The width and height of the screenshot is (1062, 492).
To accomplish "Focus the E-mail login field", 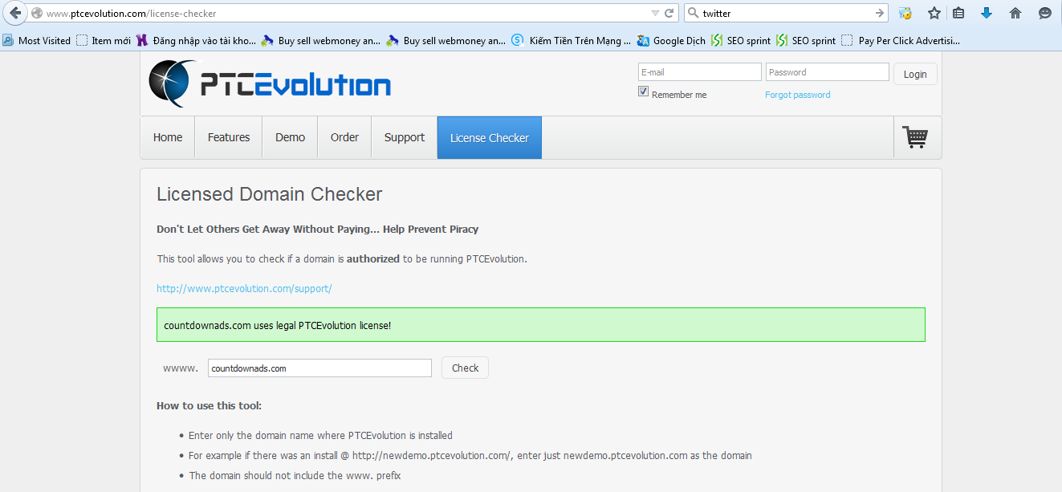I will point(699,72).
